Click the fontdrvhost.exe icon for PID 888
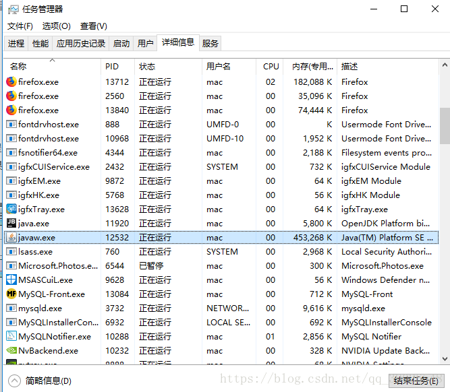Screen dimensions: 450x392 coord(11,125)
